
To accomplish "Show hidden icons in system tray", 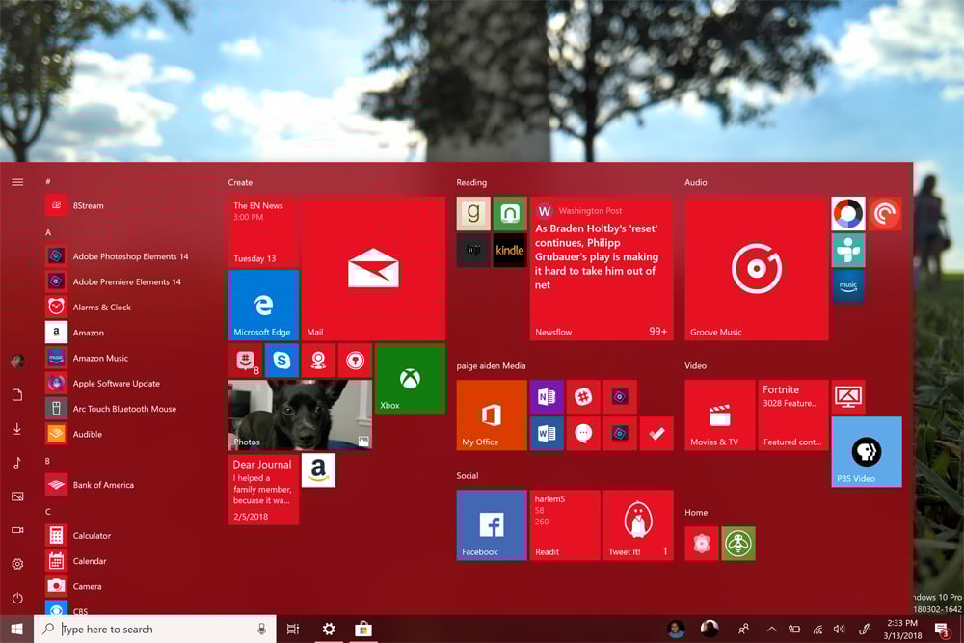I will [x=771, y=630].
